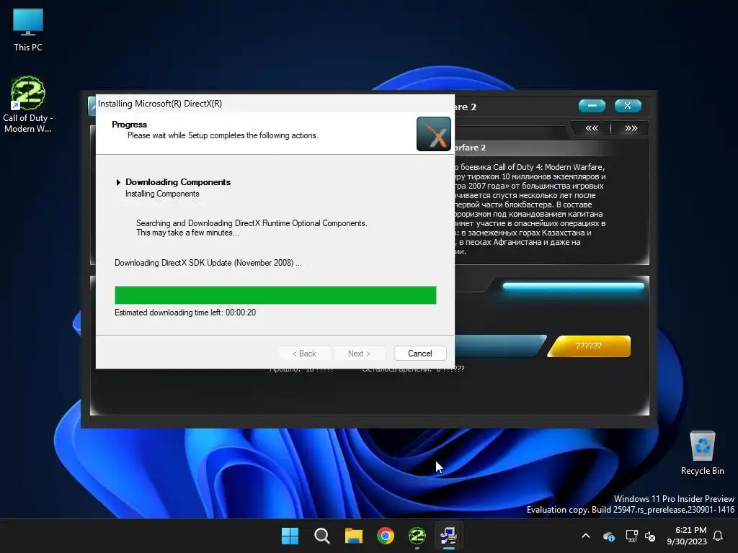The height and width of the screenshot is (553, 738).
Task: Launch File Explorer from the taskbar
Action: click(x=353, y=536)
